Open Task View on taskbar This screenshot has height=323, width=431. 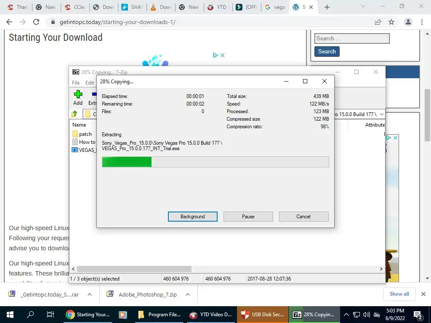tap(51, 315)
